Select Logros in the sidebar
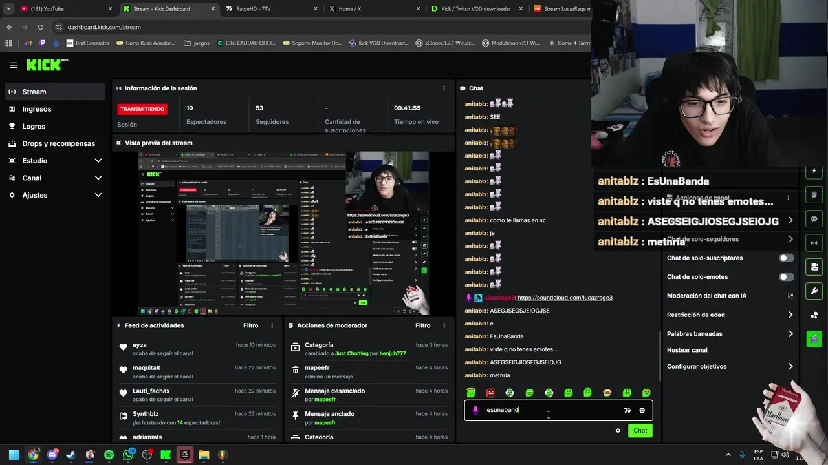The width and height of the screenshot is (828, 465). (x=55, y=127)
